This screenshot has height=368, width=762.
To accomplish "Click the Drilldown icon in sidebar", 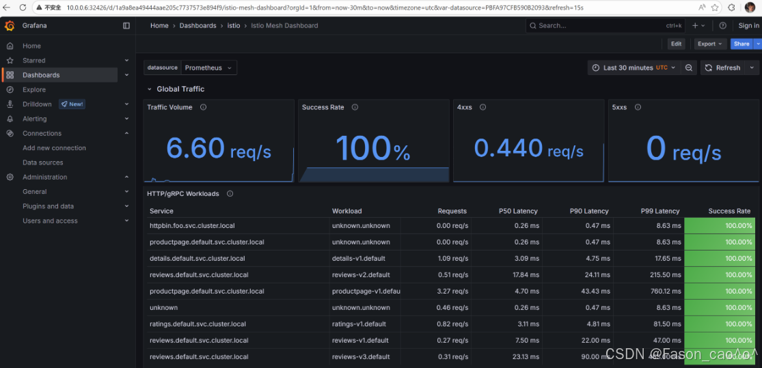I will [10, 104].
